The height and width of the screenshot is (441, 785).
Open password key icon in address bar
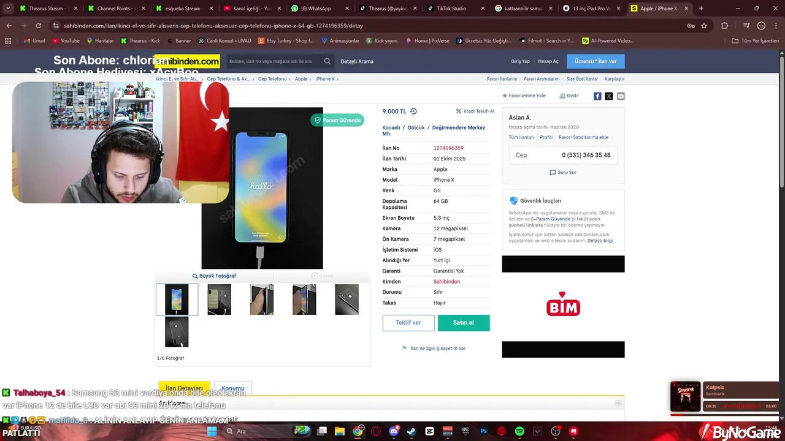[691, 26]
